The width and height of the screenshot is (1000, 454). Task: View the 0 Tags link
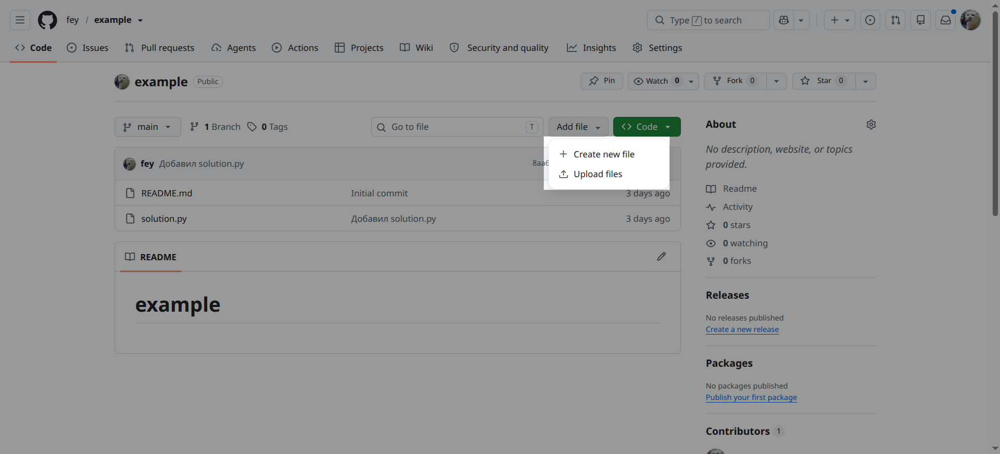pyautogui.click(x=268, y=127)
